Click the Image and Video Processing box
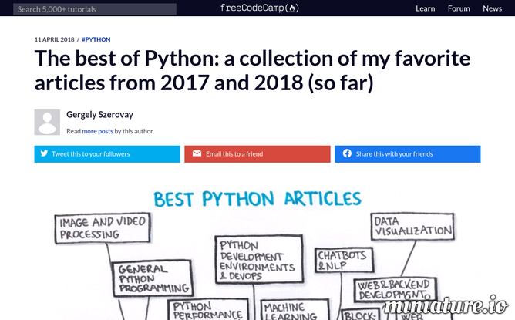Image resolution: width=515 pixels, height=320 pixels. (103, 228)
